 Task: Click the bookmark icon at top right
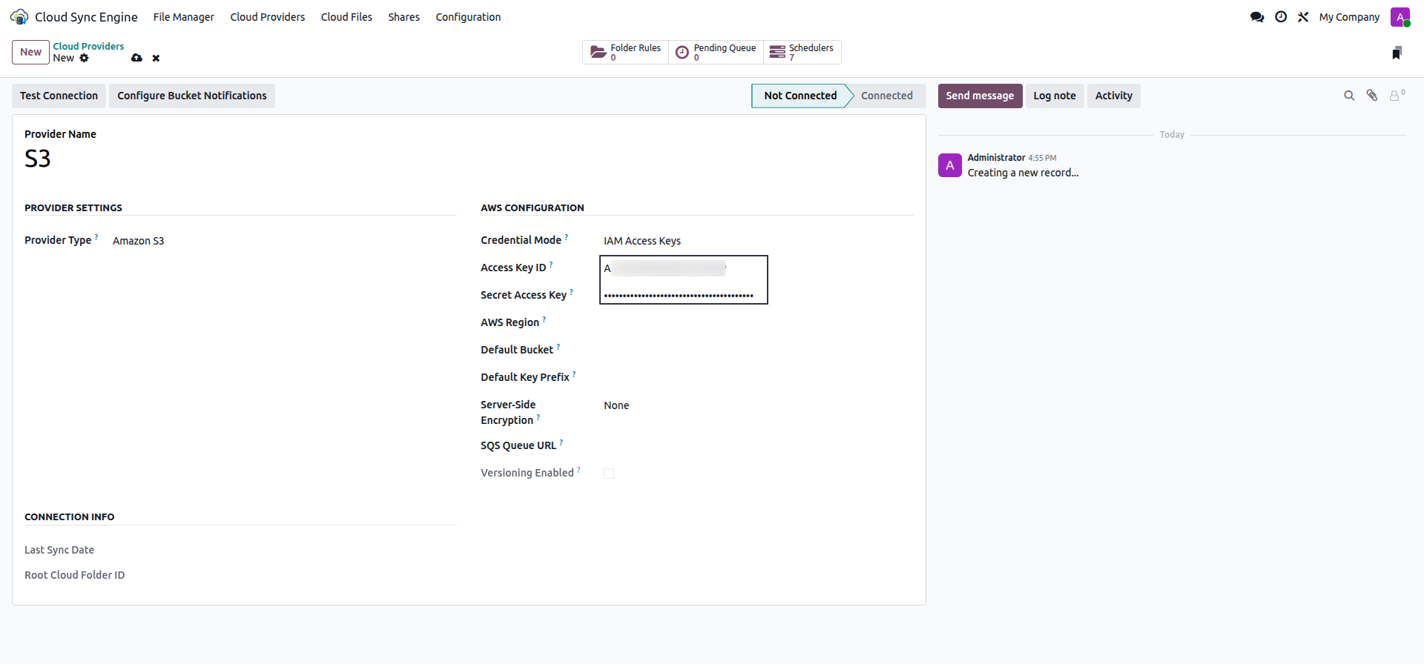click(1397, 53)
